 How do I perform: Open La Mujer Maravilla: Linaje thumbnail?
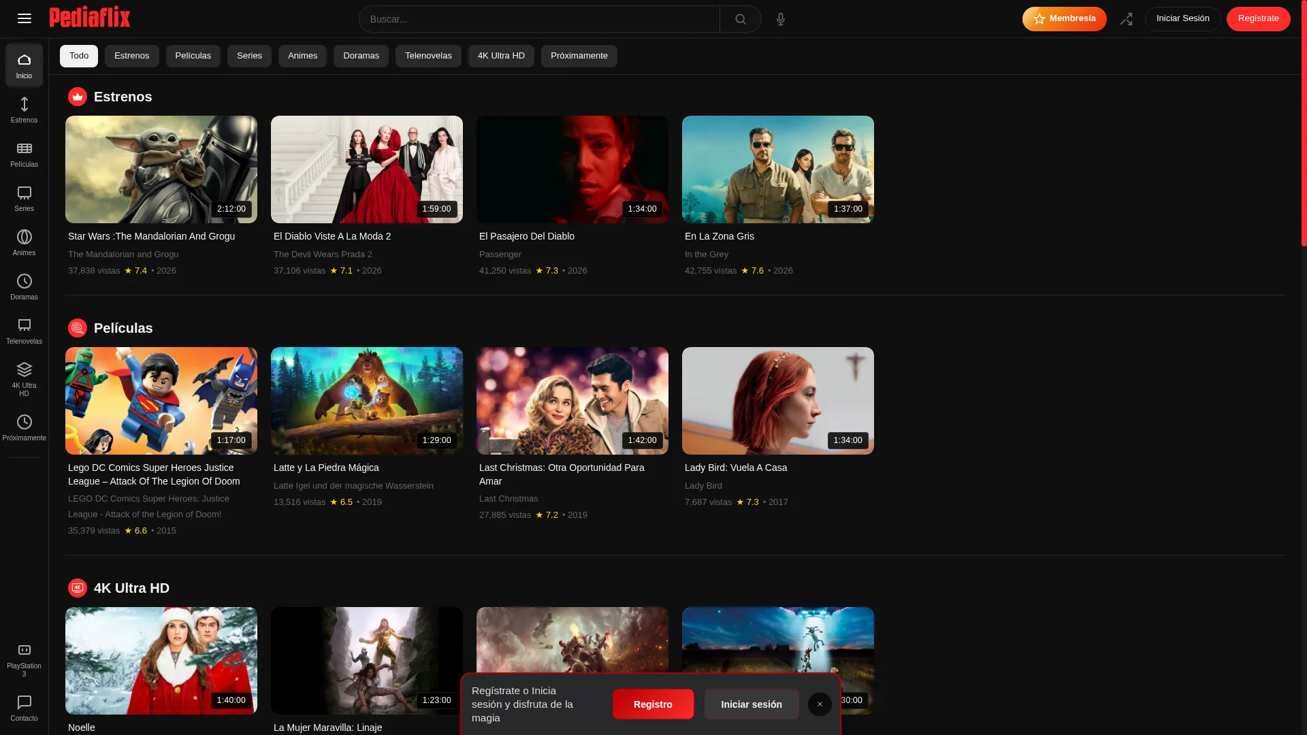click(x=367, y=661)
